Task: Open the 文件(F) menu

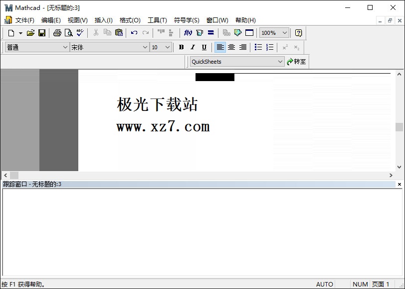Action: point(25,20)
